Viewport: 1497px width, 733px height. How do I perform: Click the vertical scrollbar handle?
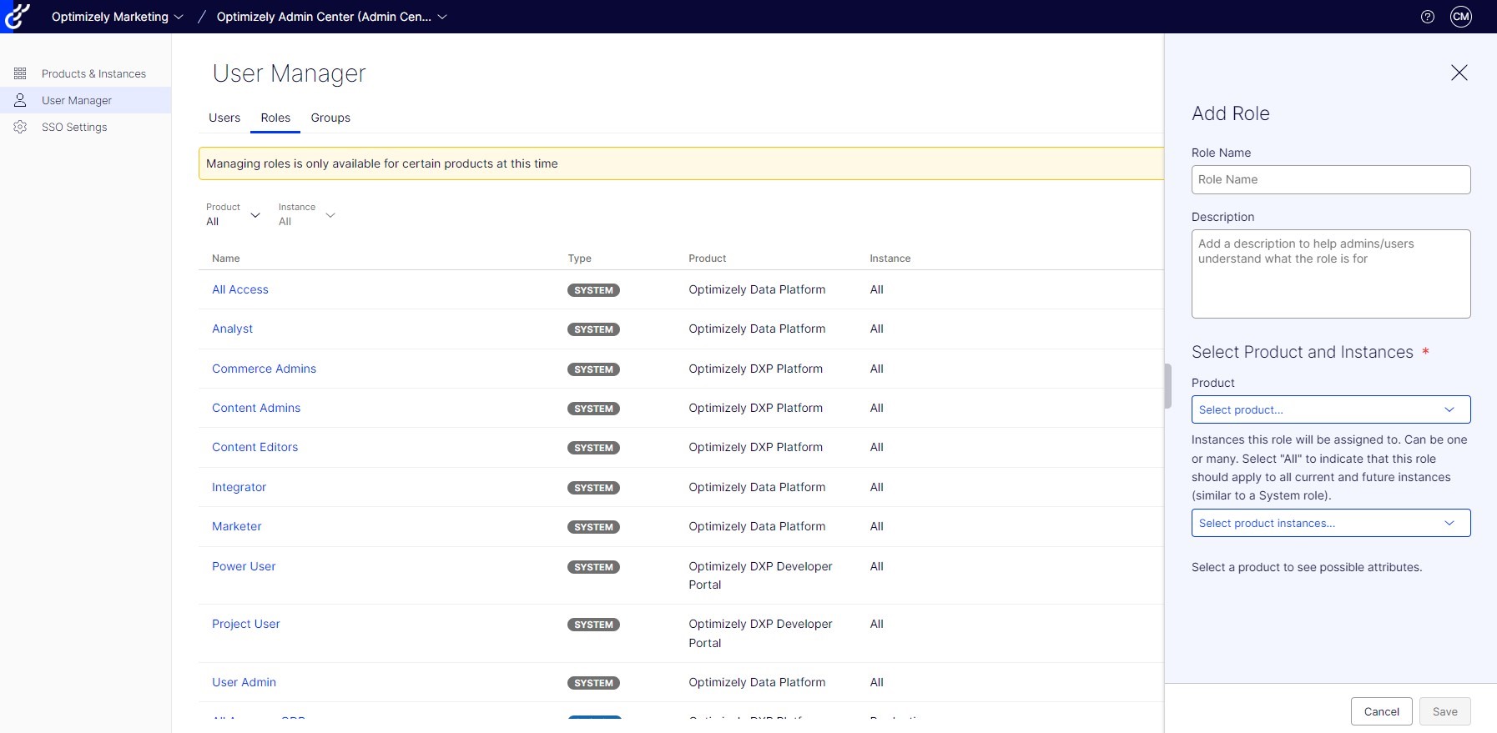1167,386
